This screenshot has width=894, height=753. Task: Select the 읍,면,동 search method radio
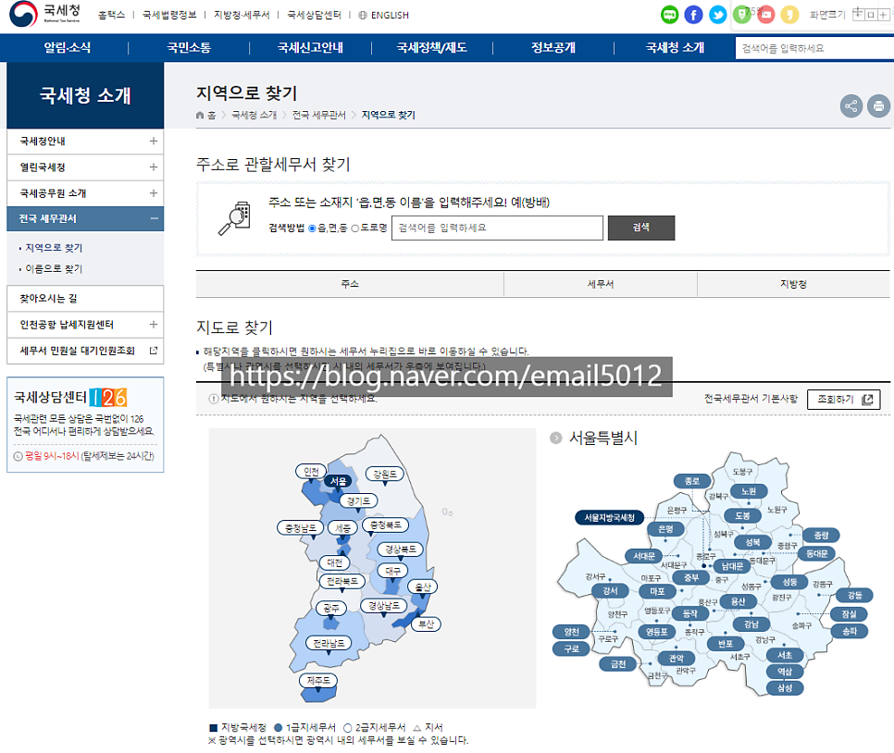click(312, 228)
